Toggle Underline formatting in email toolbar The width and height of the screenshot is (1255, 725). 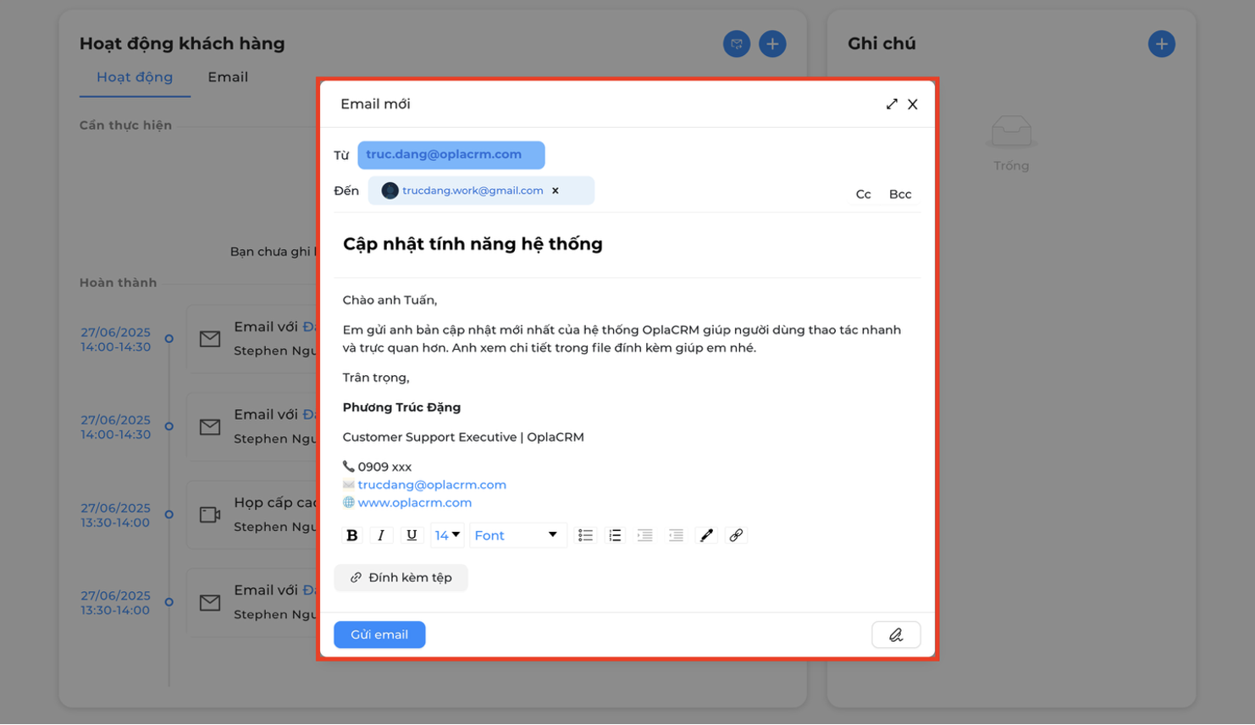click(412, 535)
